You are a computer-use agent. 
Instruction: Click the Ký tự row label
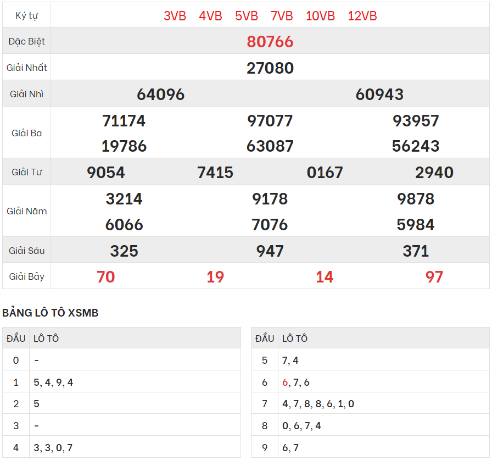pyautogui.click(x=27, y=15)
